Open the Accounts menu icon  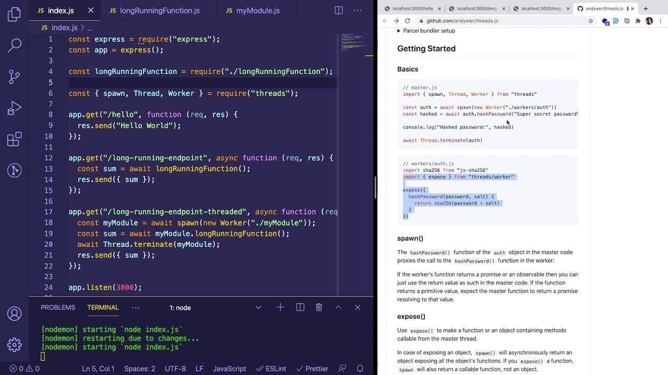(x=14, y=314)
